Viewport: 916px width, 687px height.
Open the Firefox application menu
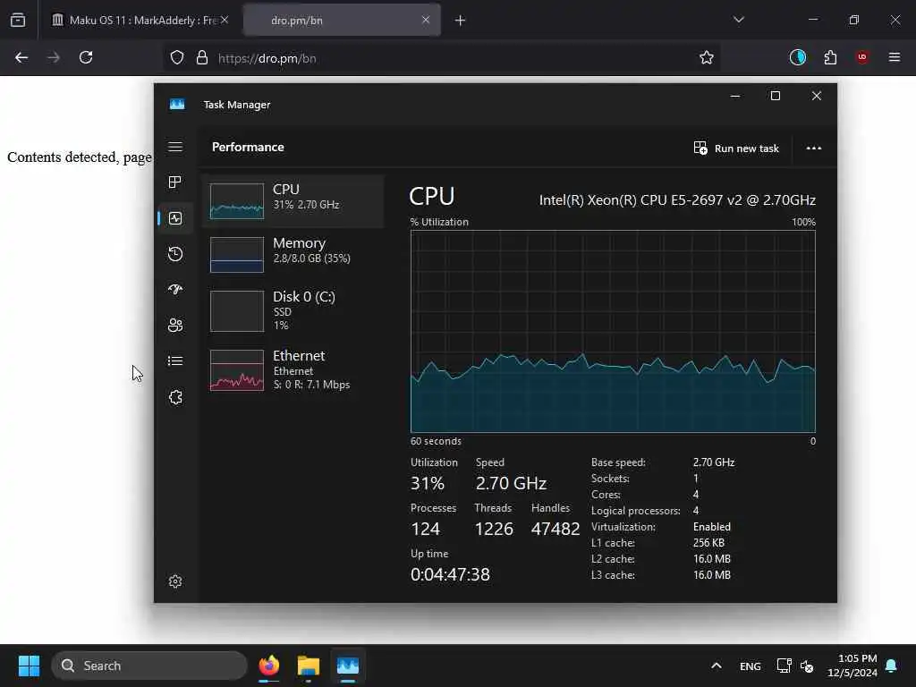pos(895,57)
